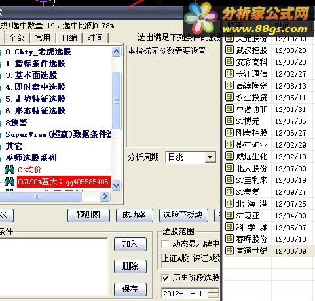Click the 选股至板块 button
This screenshot has height=301, width=315.
click(x=183, y=215)
